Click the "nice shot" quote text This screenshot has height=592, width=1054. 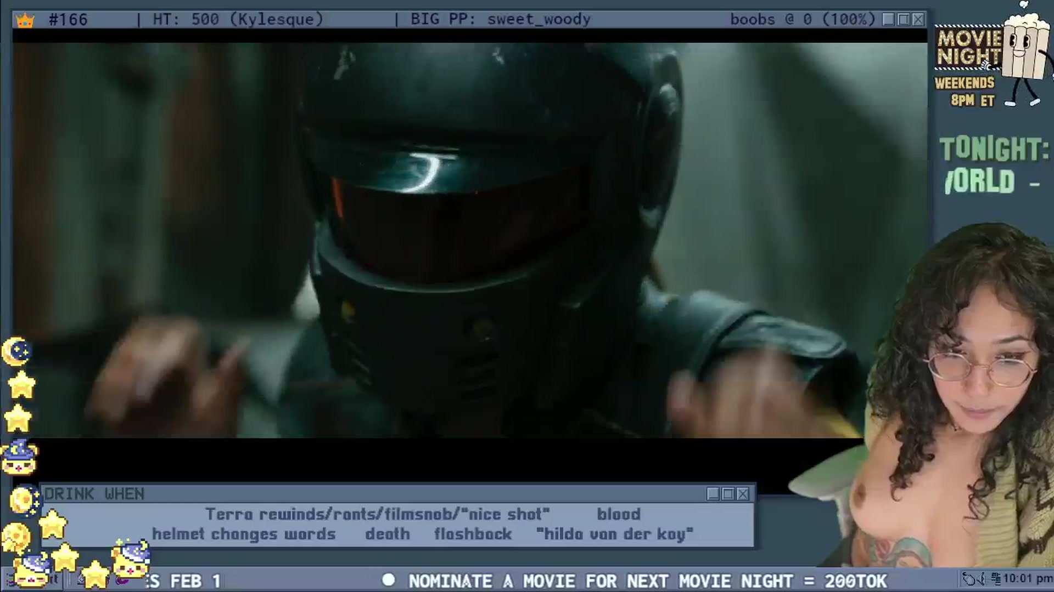pos(505,514)
